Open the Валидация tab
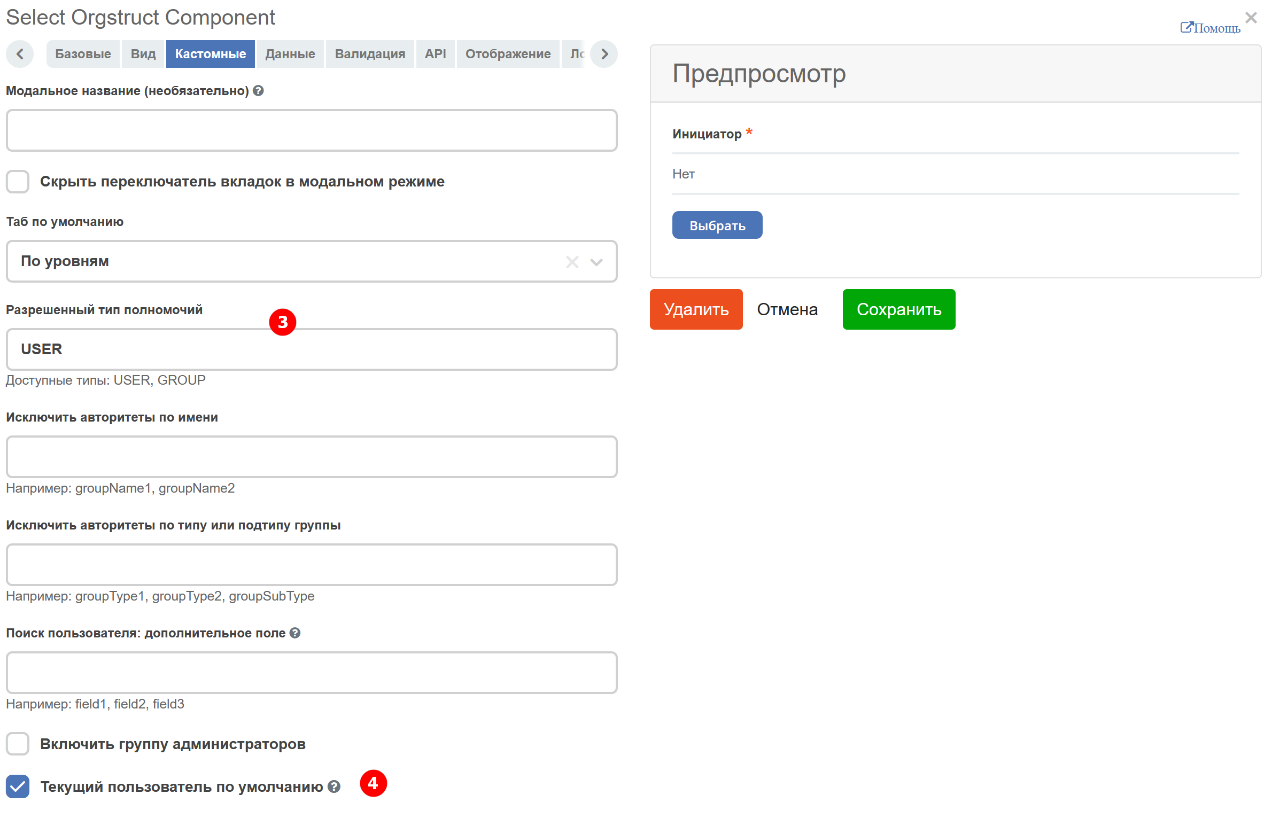 point(370,54)
